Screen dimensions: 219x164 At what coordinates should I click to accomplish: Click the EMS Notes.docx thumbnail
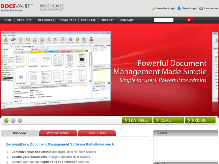coord(21,78)
